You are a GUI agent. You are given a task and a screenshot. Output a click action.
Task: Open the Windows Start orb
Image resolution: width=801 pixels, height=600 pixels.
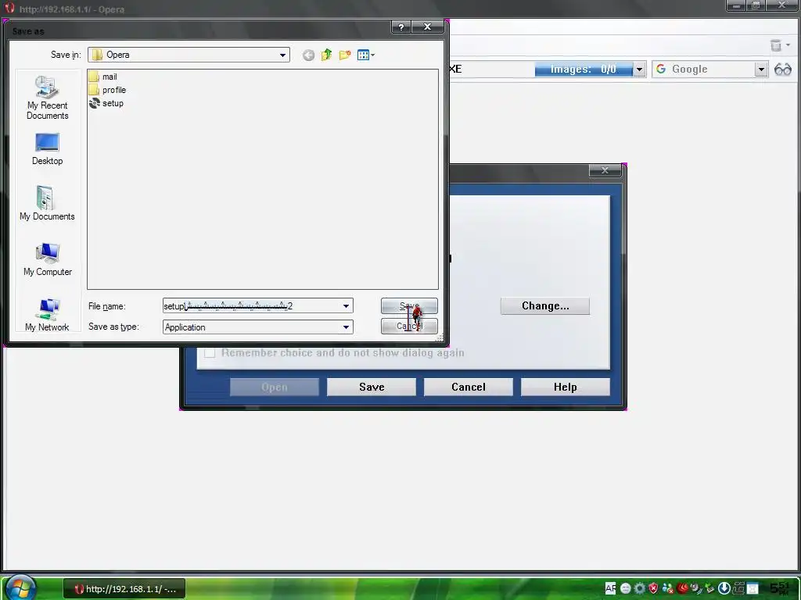click(x=20, y=587)
